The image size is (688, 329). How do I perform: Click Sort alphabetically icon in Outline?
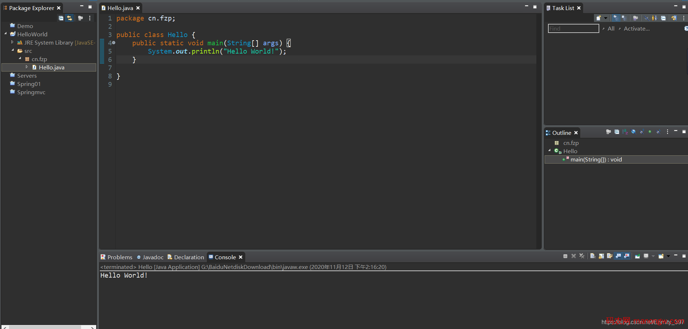[x=625, y=132]
